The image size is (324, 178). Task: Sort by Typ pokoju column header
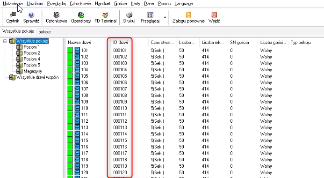click(x=301, y=43)
